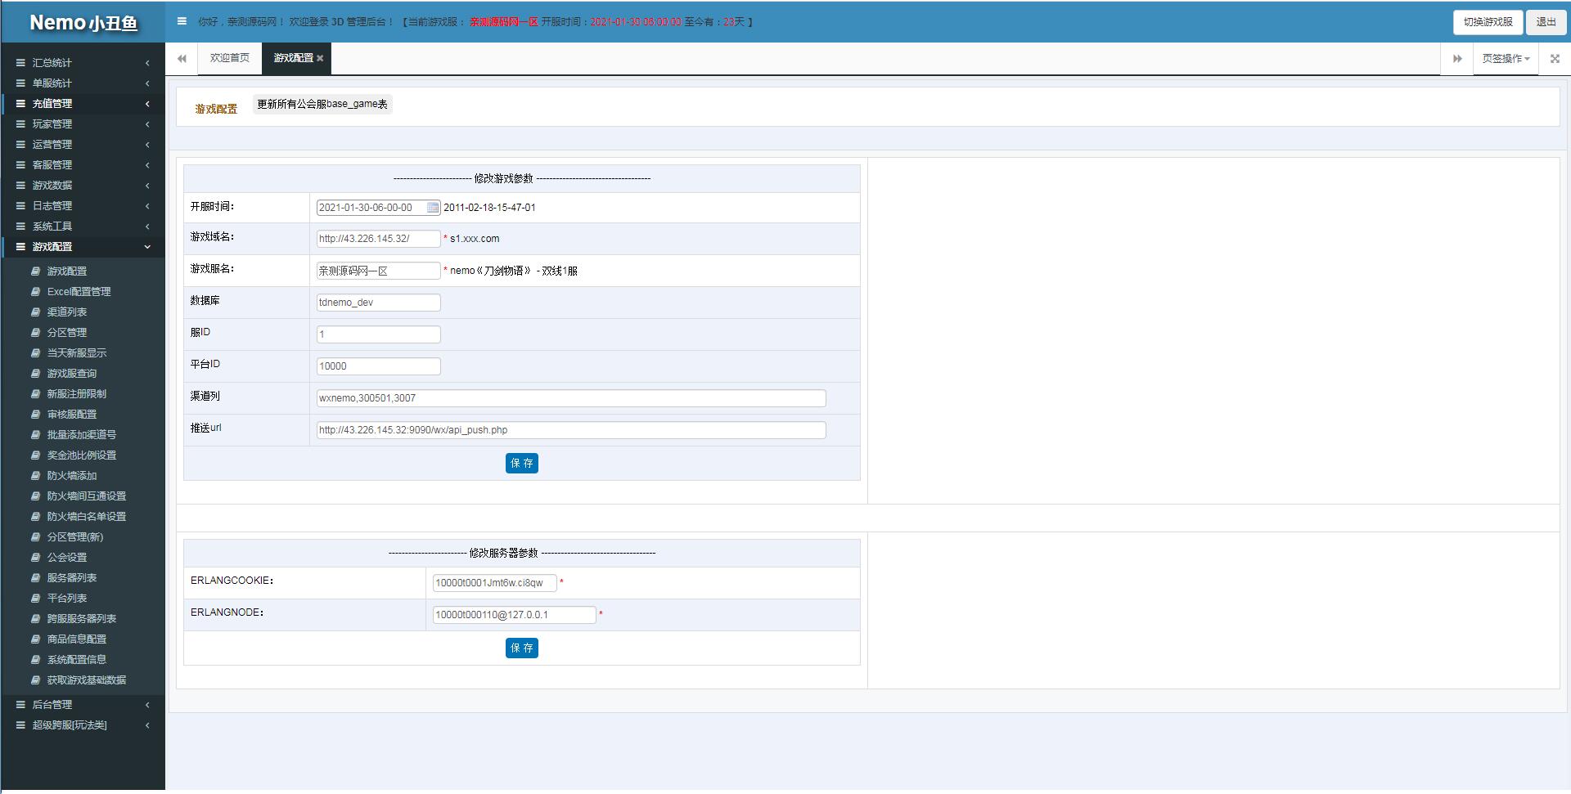
Task: Expand the 汇总统计 menu
Action: click(x=52, y=63)
